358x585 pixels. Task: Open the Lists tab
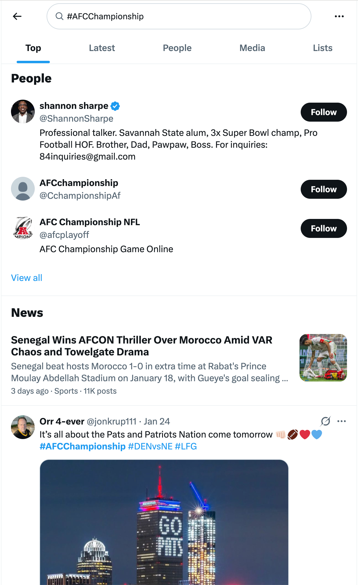click(323, 48)
